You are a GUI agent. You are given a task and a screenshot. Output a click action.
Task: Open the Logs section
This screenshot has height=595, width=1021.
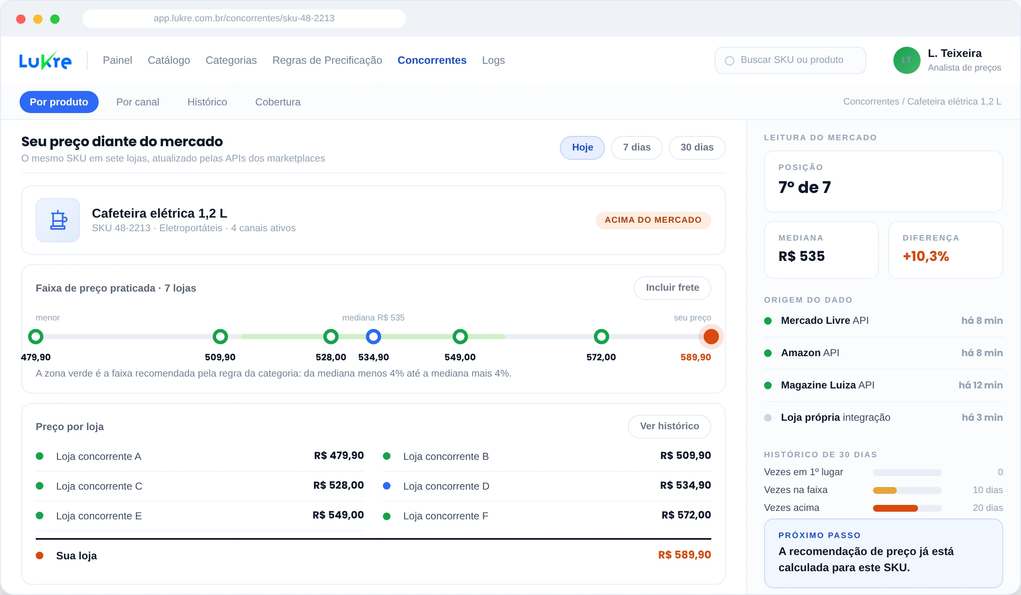click(x=493, y=60)
